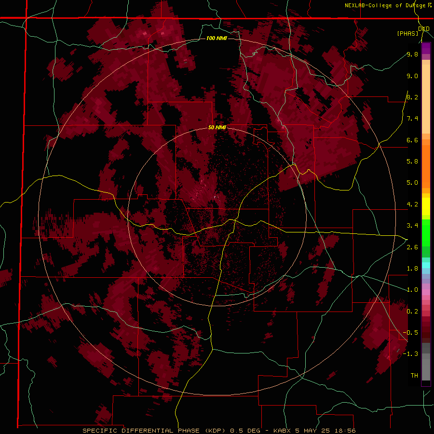Click the 0.2 scale value
The width and height of the screenshot is (434, 434).
tap(412, 312)
